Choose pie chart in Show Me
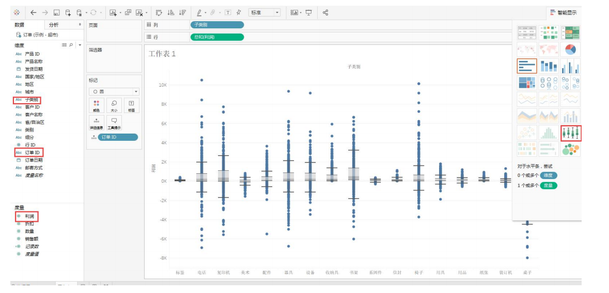Screen dimensions: 609x293 click(x=570, y=50)
